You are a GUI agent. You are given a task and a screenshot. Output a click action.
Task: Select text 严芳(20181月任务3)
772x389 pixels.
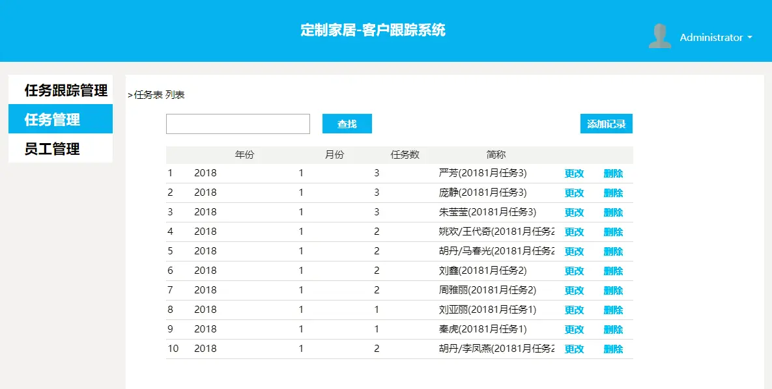pos(483,173)
